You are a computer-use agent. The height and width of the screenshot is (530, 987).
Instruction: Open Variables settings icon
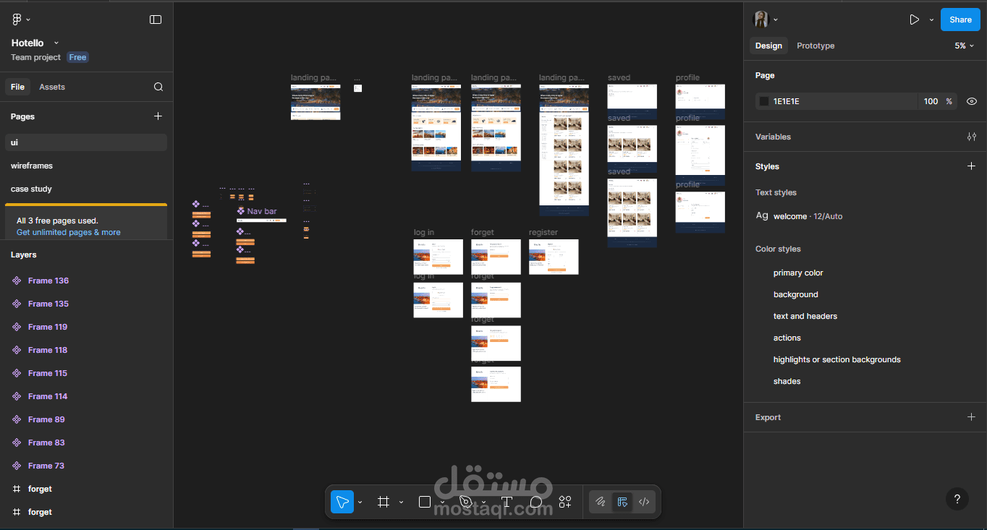[972, 137]
